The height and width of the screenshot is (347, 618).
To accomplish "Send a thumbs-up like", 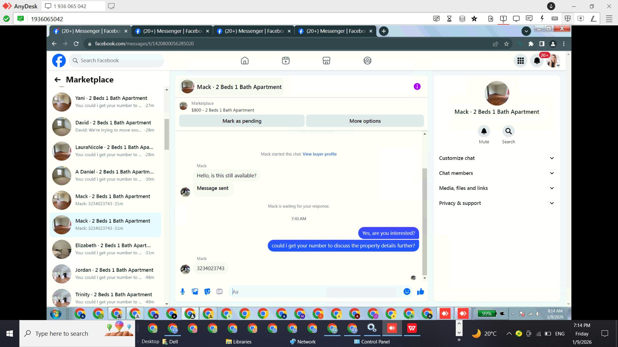I will coord(420,291).
